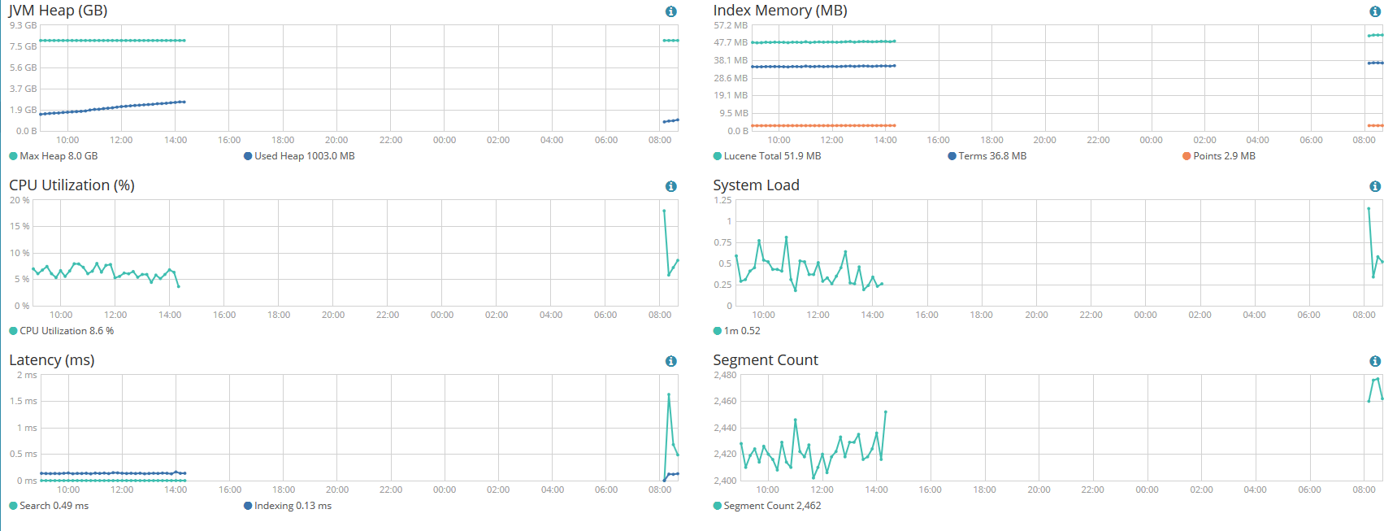Open the CPU Utilization chart info icon
Image resolution: width=1397 pixels, height=531 pixels.
670,186
